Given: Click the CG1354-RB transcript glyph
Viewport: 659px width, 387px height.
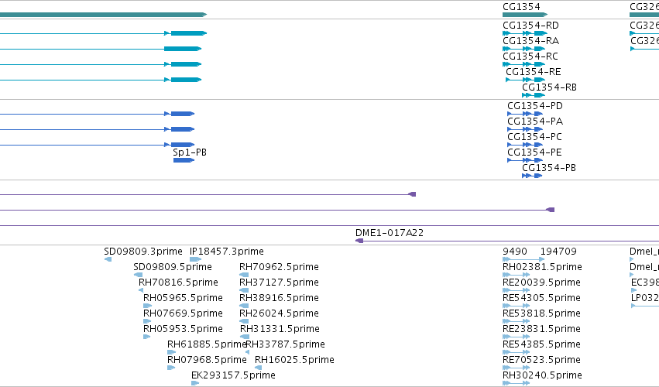Looking at the screenshot, I should coord(534,95).
